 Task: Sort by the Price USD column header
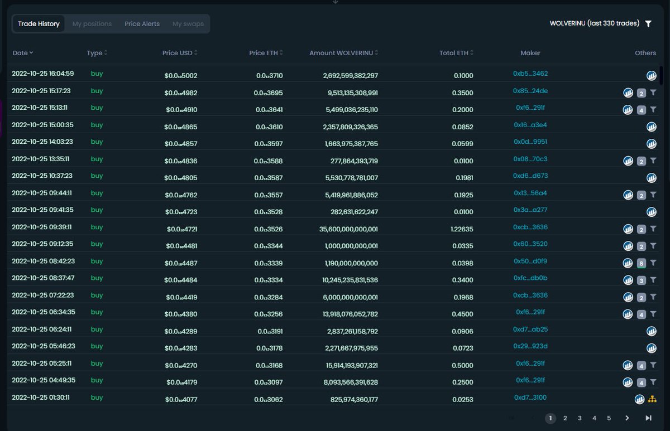tap(180, 53)
